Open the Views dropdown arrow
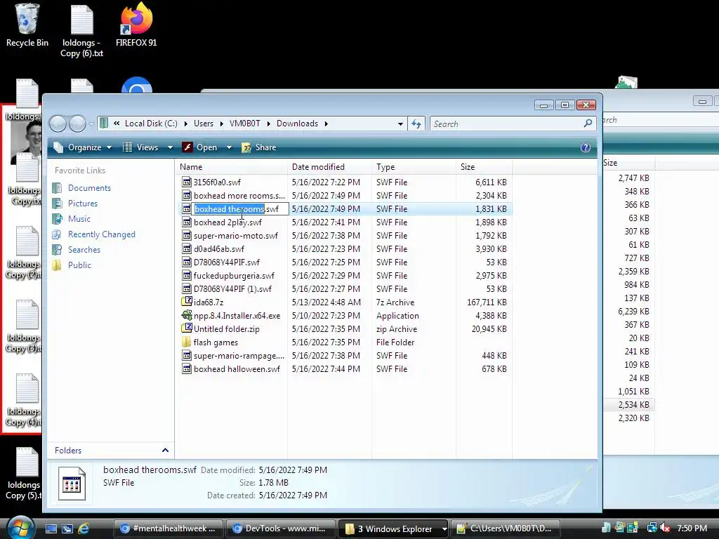The height and width of the screenshot is (539, 719). [x=170, y=147]
